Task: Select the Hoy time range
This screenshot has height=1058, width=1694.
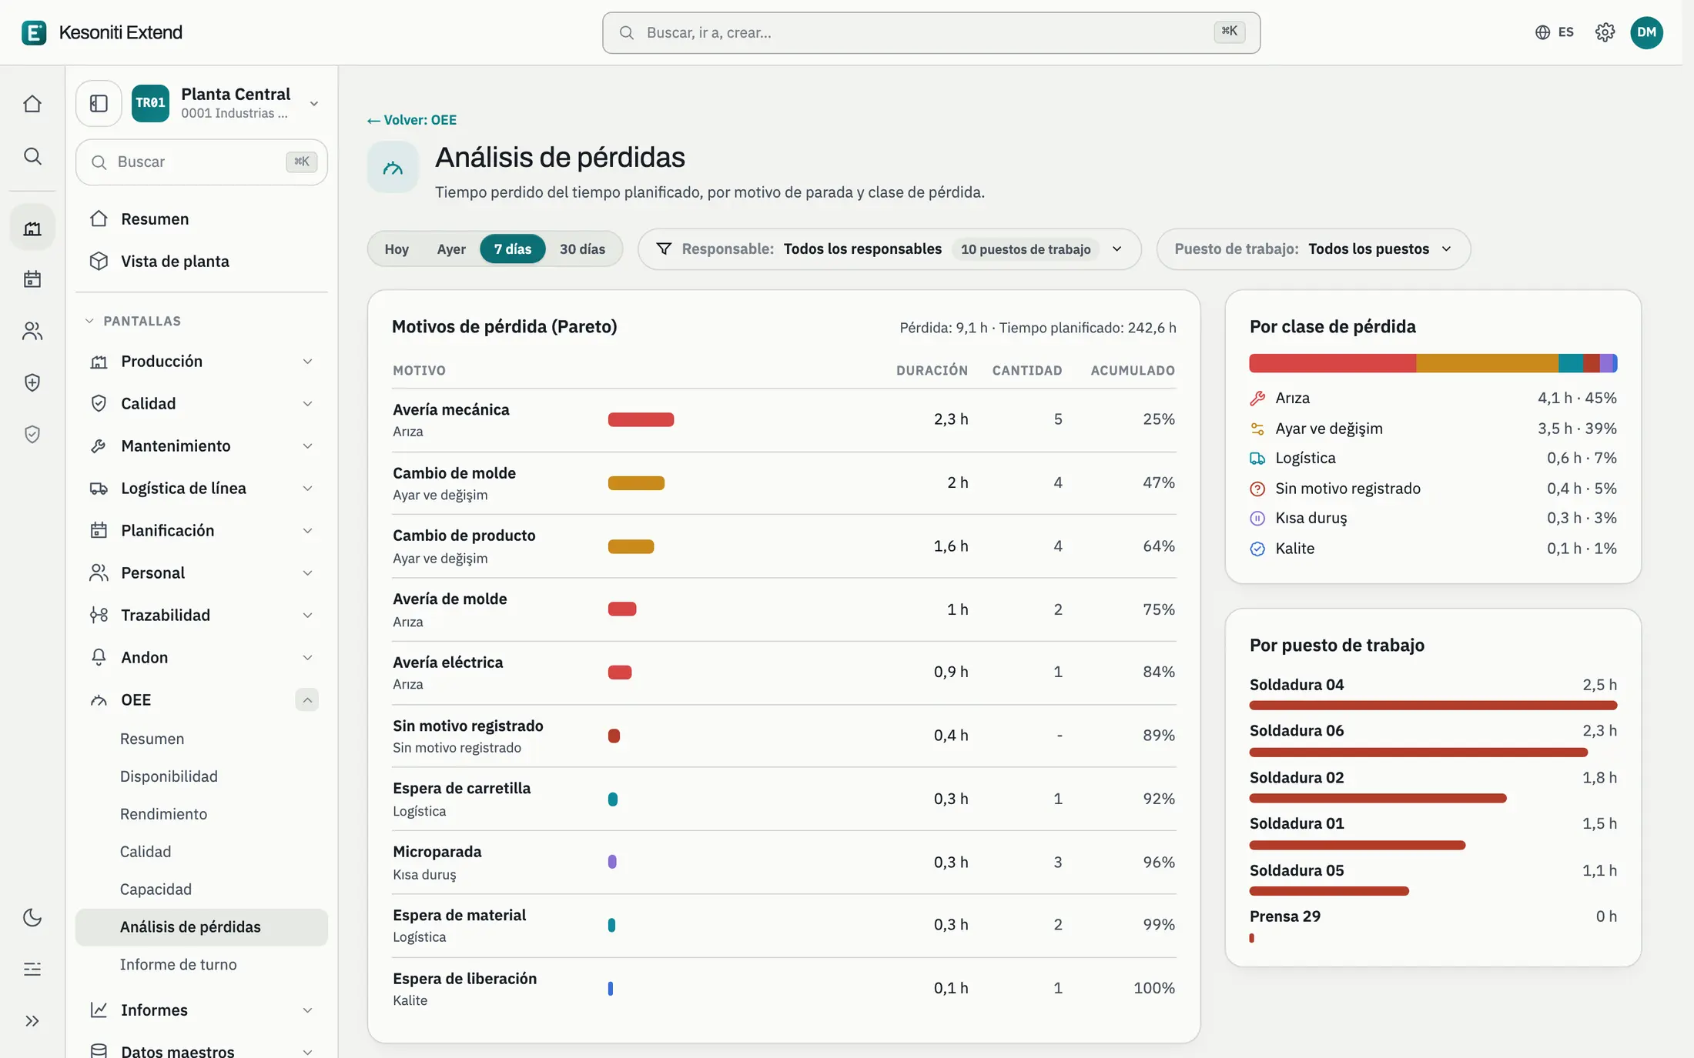Action: coord(397,249)
